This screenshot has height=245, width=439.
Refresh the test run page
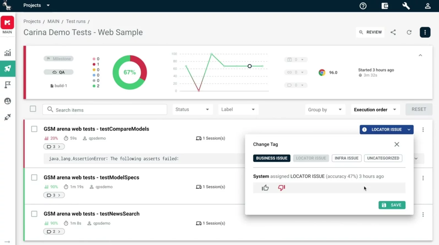409,32
